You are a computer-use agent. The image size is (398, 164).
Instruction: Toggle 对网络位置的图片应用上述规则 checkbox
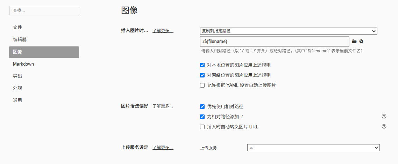pos(202,75)
